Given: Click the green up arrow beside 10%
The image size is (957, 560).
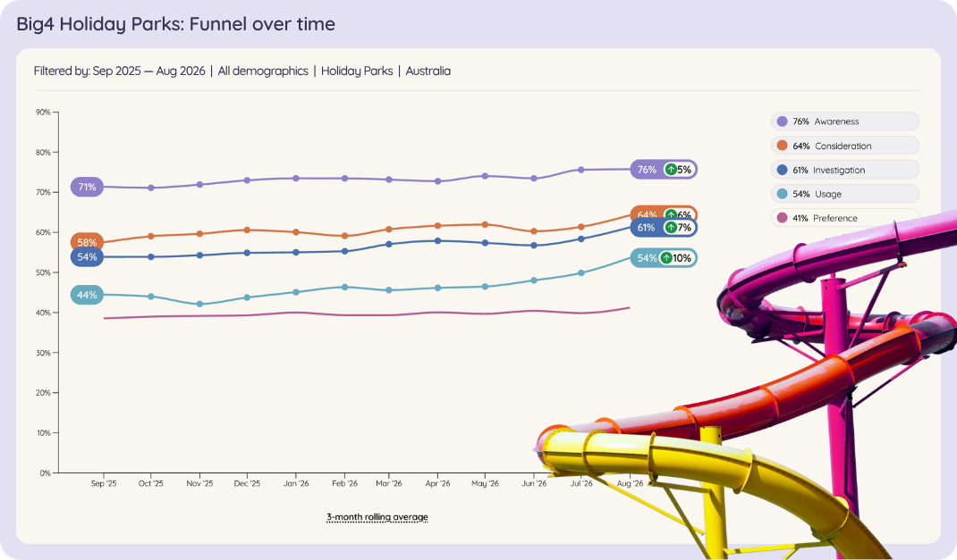Looking at the screenshot, I should coord(665,258).
